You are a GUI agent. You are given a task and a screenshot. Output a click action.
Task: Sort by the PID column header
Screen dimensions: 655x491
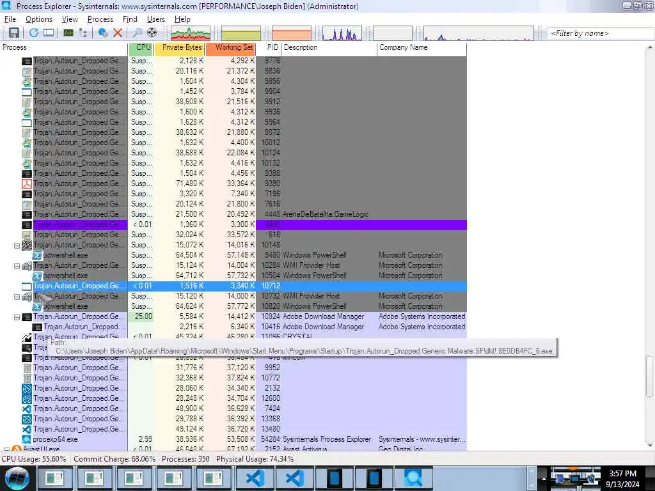pyautogui.click(x=269, y=47)
